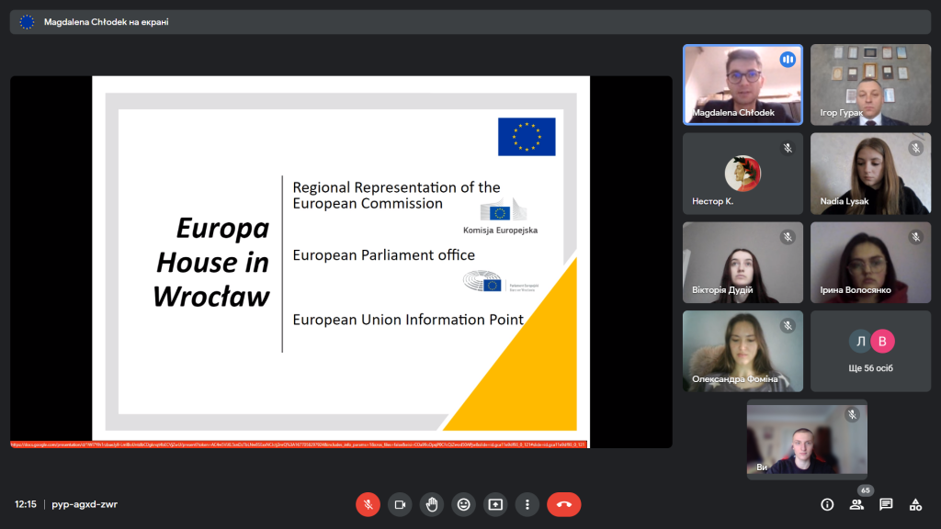Screen dimensions: 941x529
Task: Click the Нестор К. avatar tile
Action: click(x=742, y=174)
